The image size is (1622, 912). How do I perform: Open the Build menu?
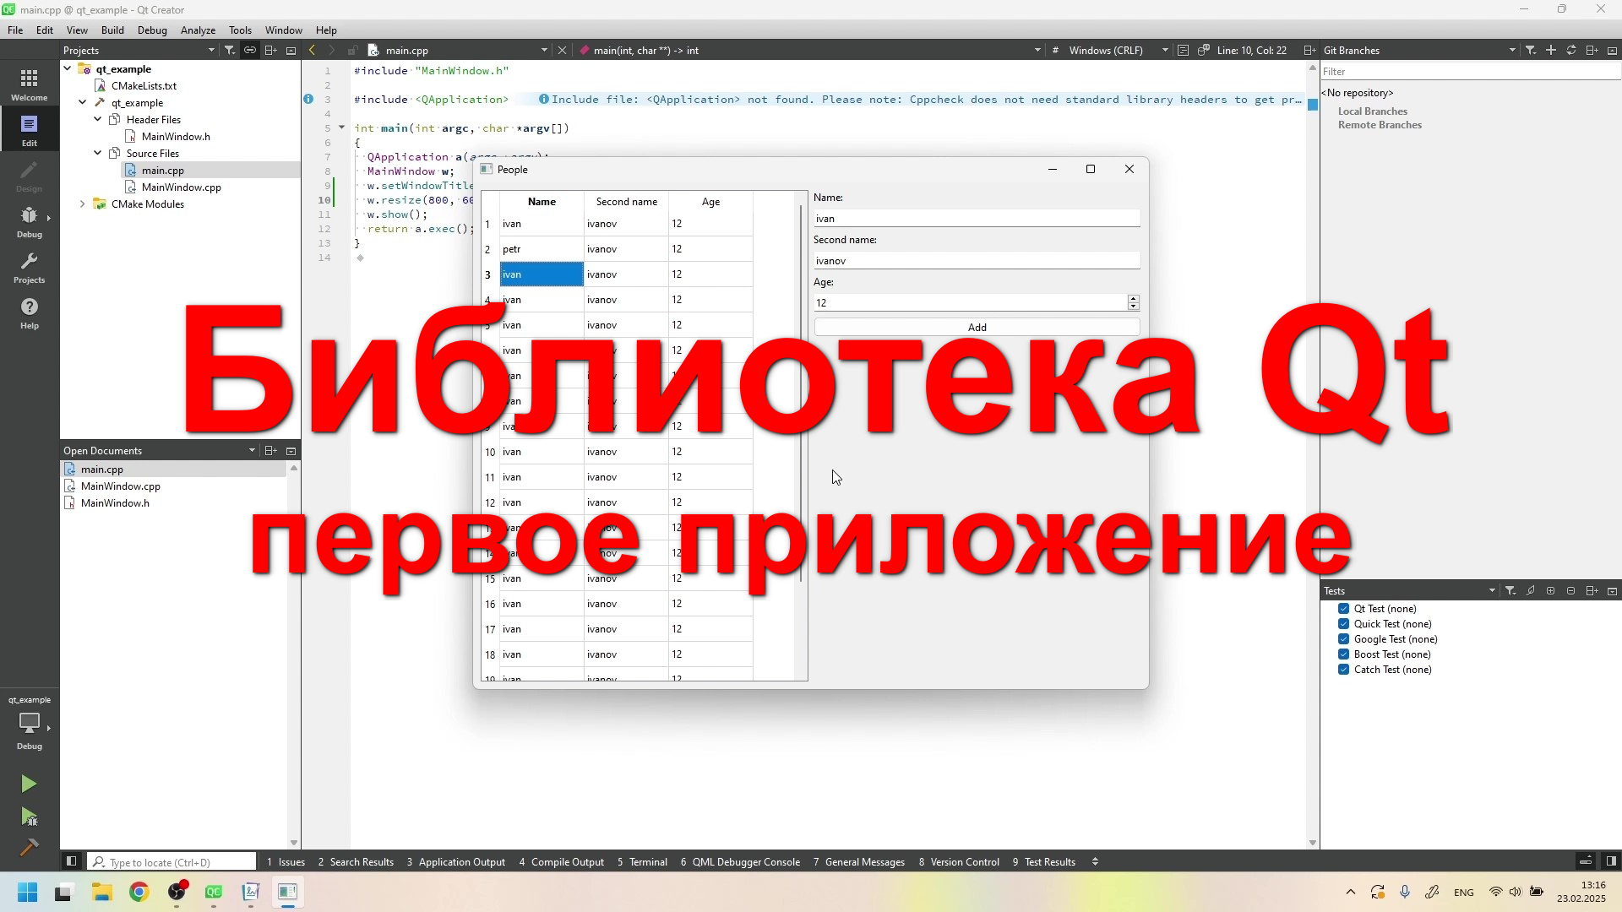pyautogui.click(x=112, y=30)
